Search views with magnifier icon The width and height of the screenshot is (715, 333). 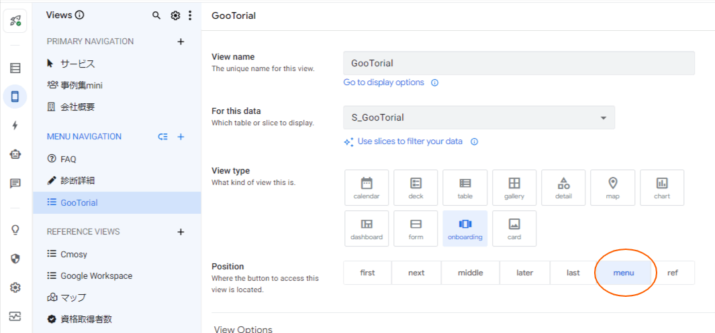(156, 15)
